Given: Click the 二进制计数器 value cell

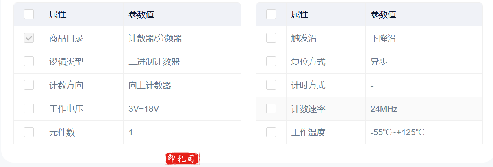Looking at the screenshot, I should tap(154, 62).
